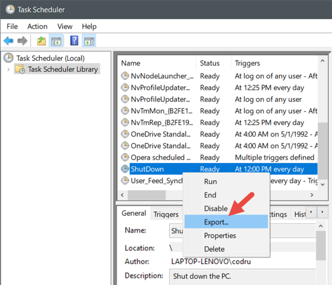Open the Help menu
Viewport: 332px width, 285px height.
coord(89,27)
